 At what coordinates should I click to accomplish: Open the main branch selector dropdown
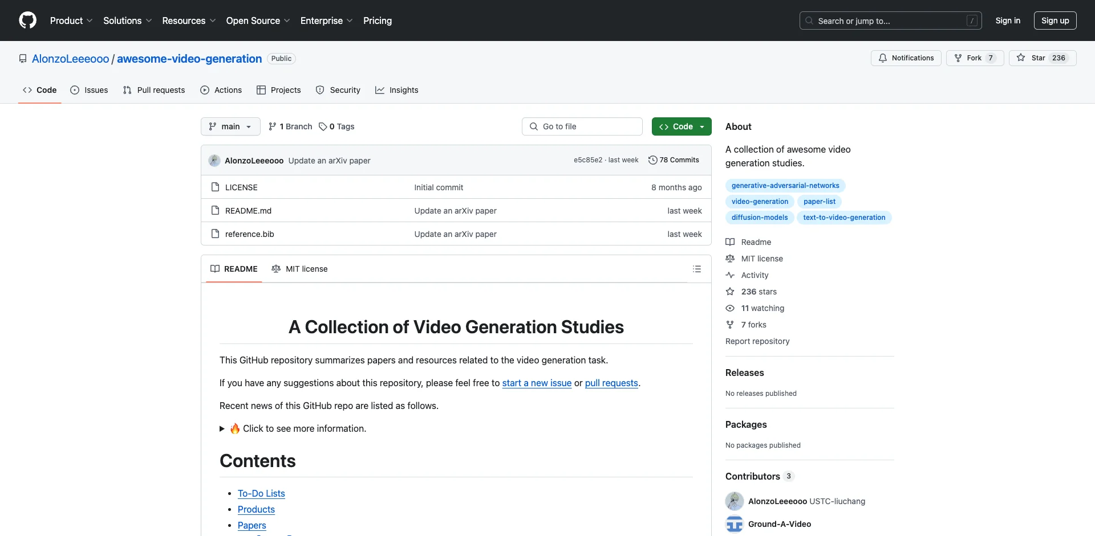(x=230, y=126)
